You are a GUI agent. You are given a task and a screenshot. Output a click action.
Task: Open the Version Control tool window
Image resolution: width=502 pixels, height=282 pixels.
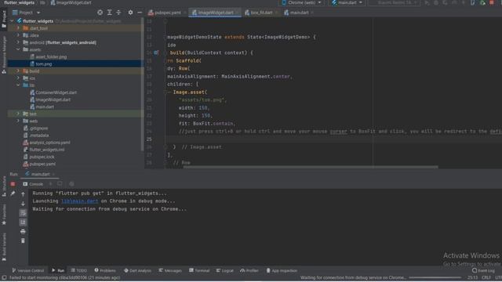pyautogui.click(x=28, y=270)
